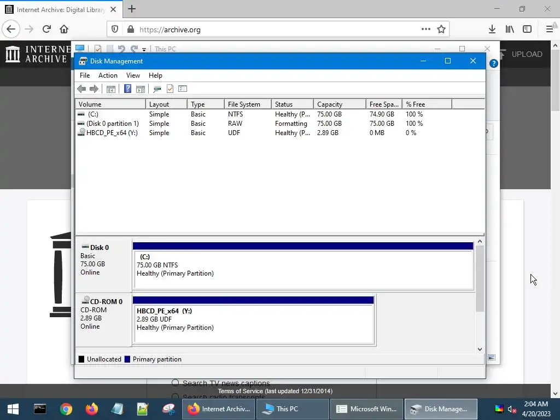Viewport: 560px width, 420px height.
Task: Switch to Internet Archiv... taskbar button
Action: [219, 409]
